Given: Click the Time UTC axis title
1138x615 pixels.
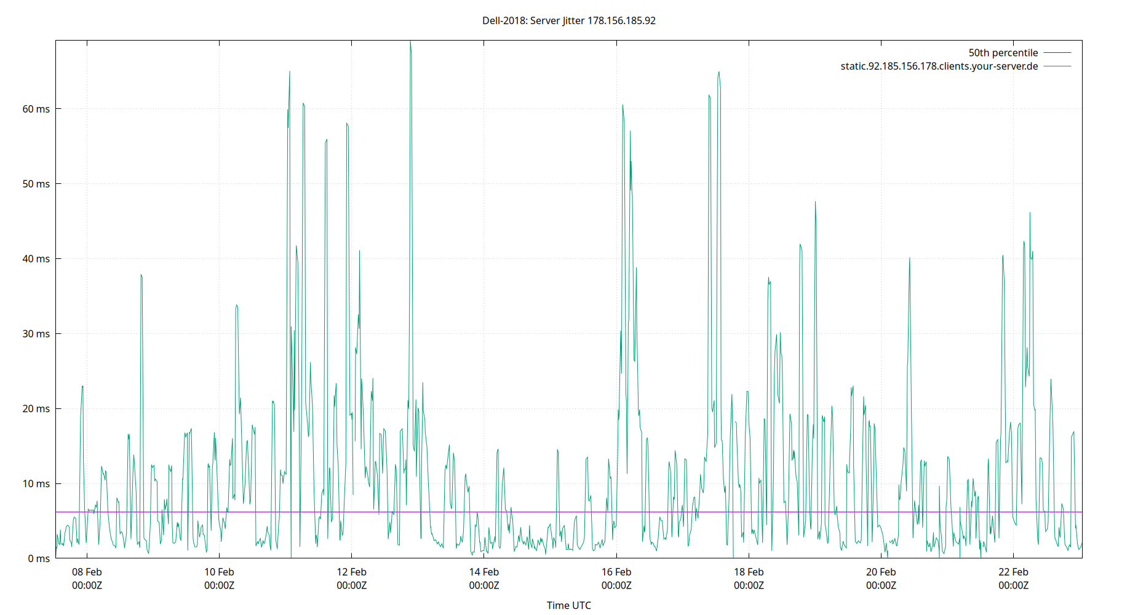Looking at the screenshot, I should 569,605.
